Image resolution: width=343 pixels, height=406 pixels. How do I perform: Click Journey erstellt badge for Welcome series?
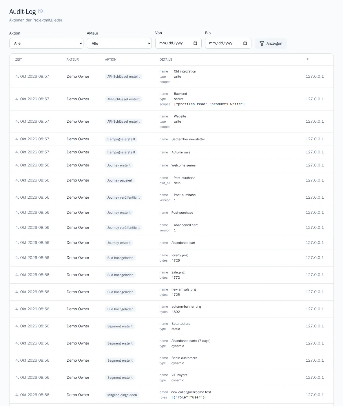(x=119, y=165)
